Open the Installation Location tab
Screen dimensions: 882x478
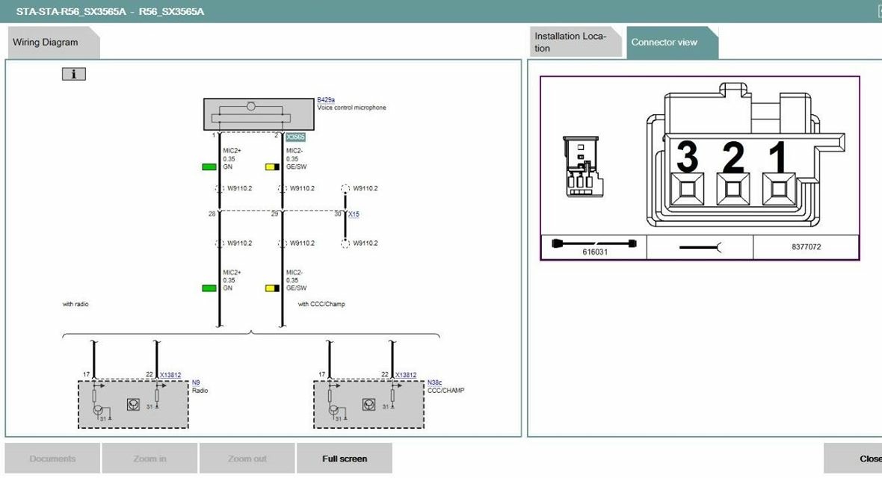pyautogui.click(x=573, y=43)
